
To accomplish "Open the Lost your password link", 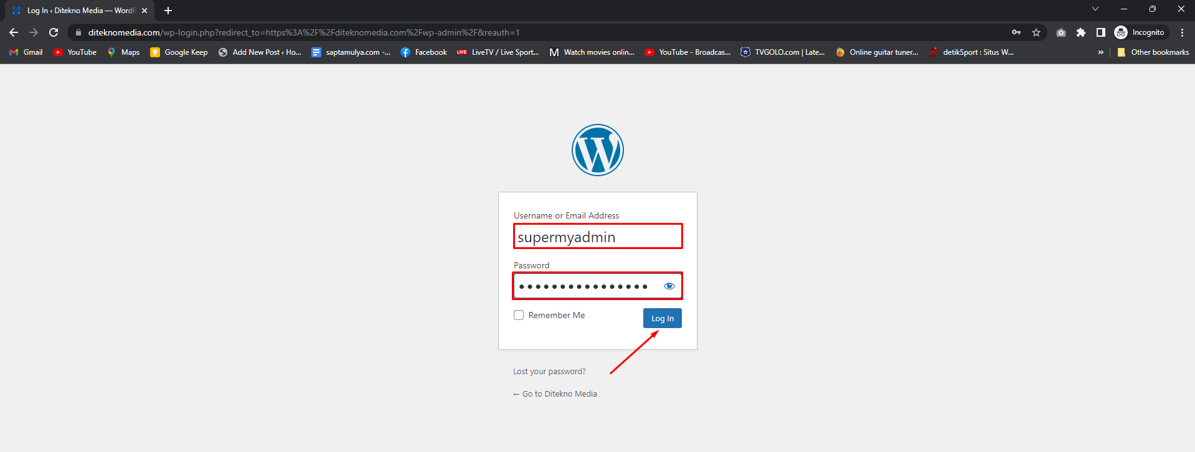I will pyautogui.click(x=549, y=372).
